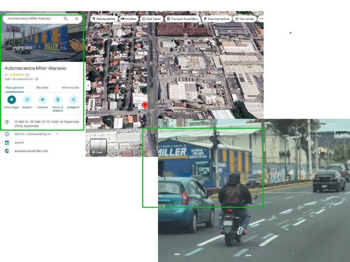Expand the opening hours chevron
This screenshot has width=350, height=262.
pos(57,134)
